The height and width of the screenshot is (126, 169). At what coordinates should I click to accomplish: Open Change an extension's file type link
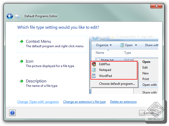point(84,102)
